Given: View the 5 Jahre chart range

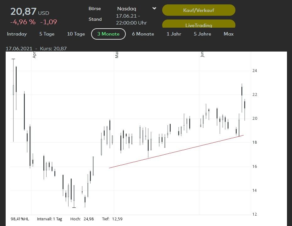Looking at the screenshot, I should click(202, 34).
